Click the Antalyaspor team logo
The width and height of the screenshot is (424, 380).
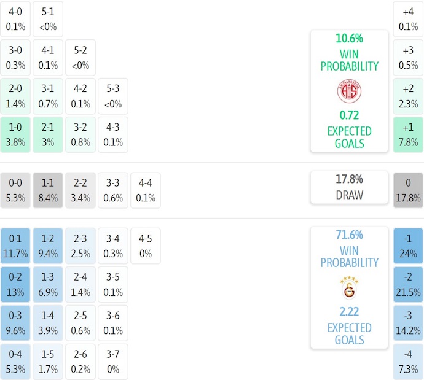click(349, 92)
